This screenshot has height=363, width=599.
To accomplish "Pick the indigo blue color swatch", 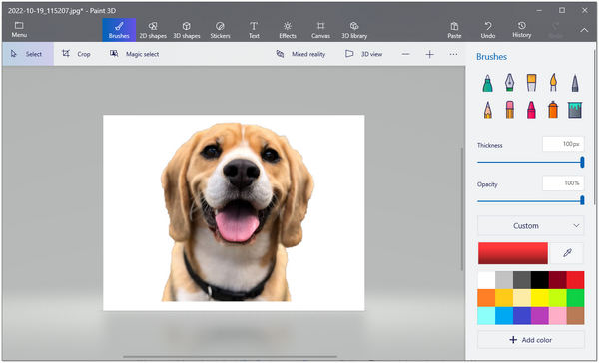I will (x=522, y=316).
